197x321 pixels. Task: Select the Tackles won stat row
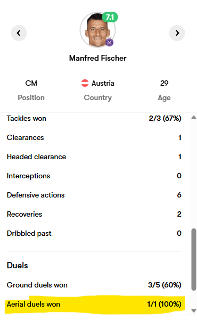point(94,118)
